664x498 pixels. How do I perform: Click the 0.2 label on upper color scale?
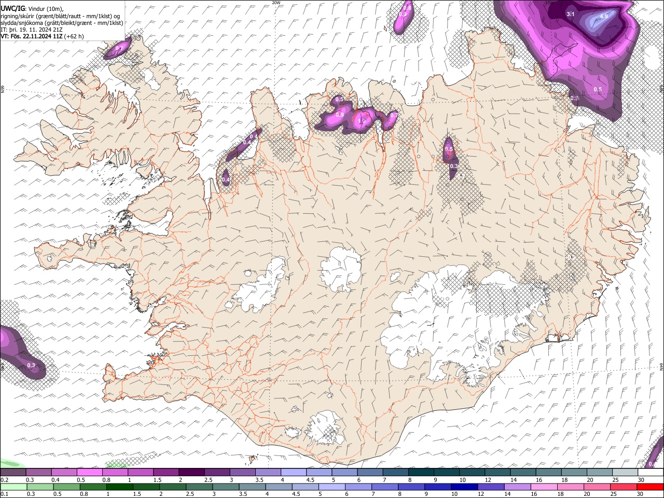tap(4, 480)
